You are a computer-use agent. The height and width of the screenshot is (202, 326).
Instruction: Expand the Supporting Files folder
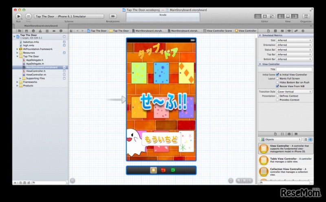click(x=20, y=78)
